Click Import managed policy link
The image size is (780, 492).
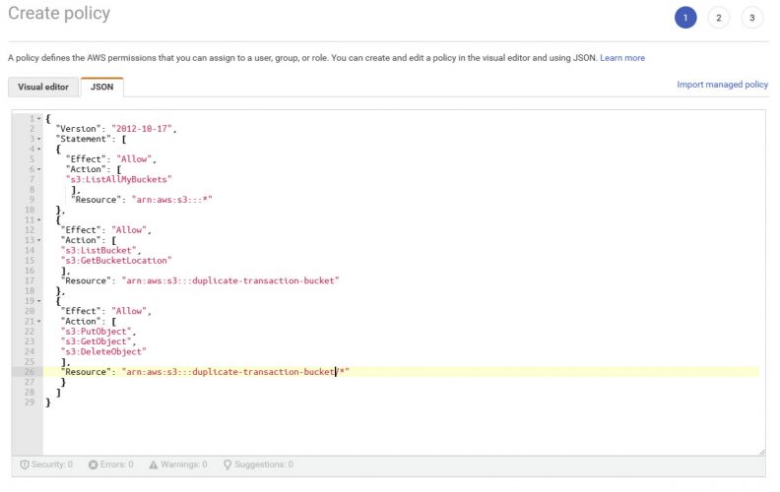[722, 85]
